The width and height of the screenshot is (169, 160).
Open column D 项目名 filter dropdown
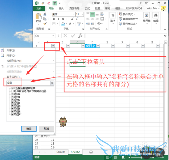tap(98, 46)
